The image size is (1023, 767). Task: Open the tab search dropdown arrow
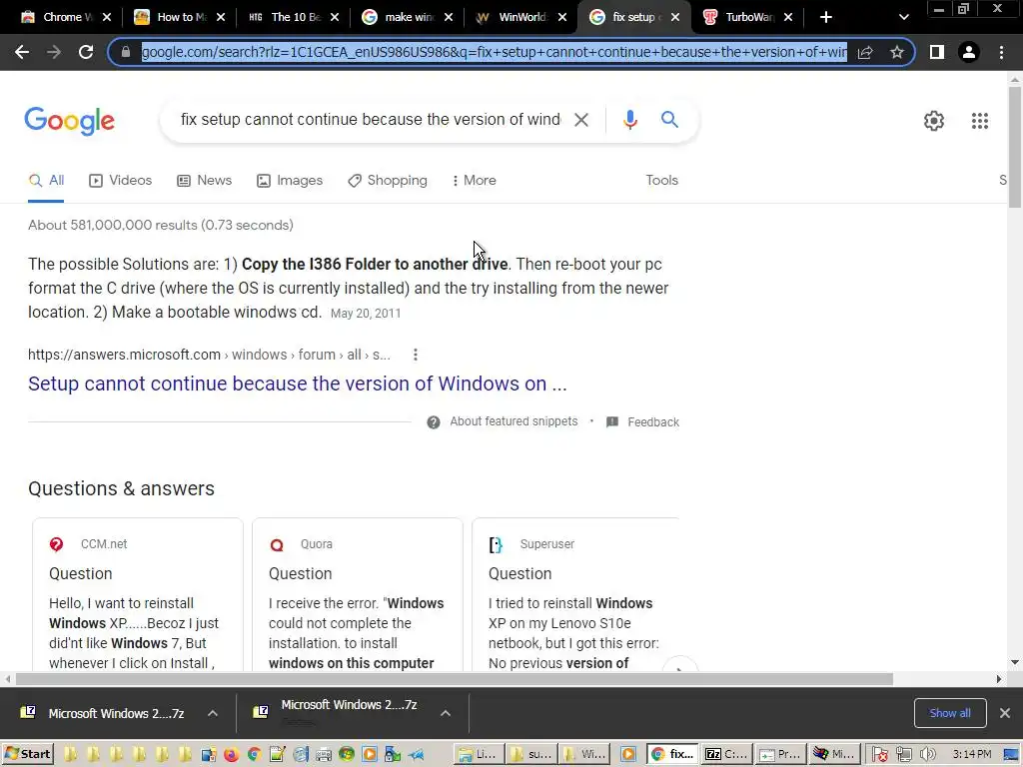coord(903,17)
